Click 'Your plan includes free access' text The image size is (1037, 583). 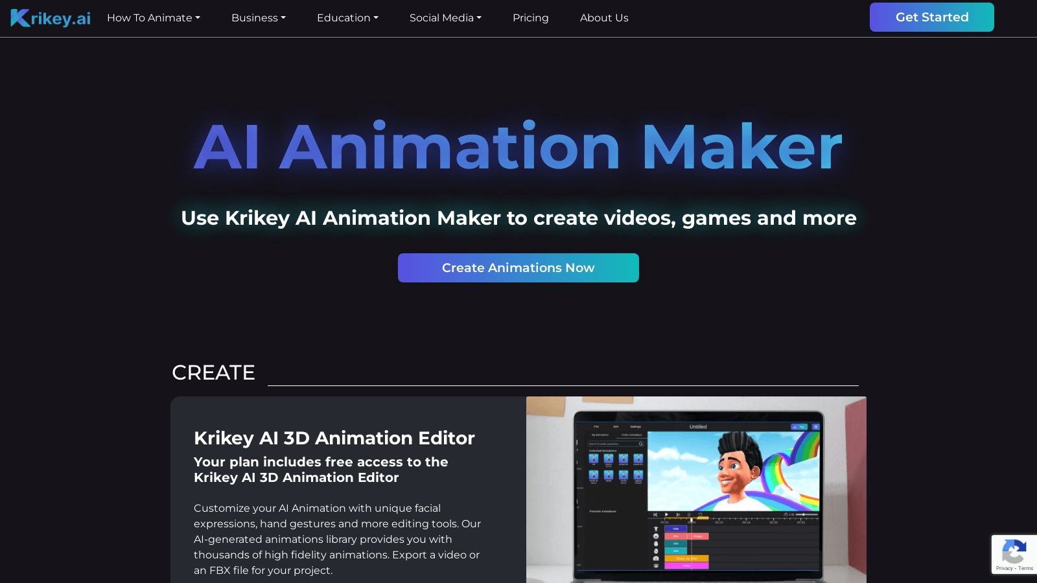click(321, 470)
